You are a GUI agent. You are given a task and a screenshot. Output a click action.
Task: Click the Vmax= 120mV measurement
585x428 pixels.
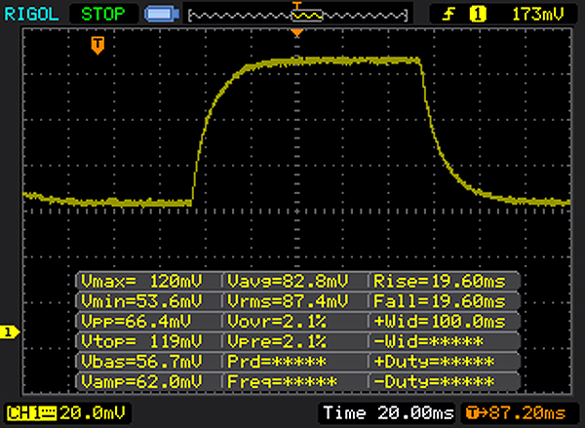(x=141, y=281)
